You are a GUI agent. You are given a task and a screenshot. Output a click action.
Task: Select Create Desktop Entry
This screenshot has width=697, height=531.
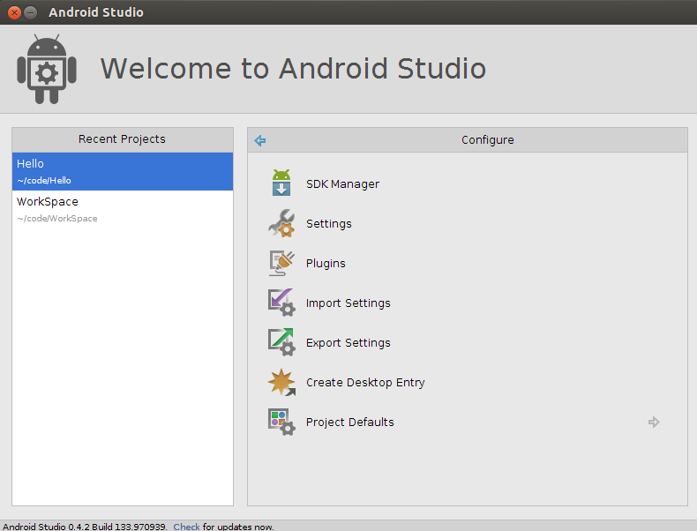point(365,383)
